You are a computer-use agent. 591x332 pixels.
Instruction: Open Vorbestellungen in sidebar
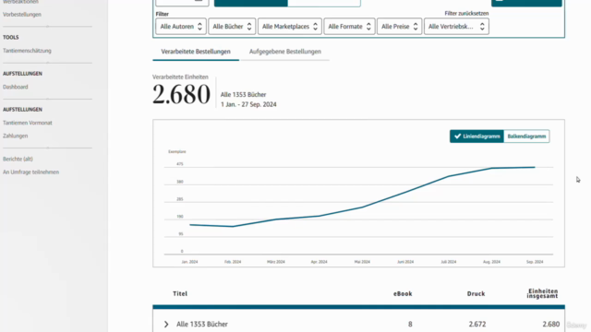pyautogui.click(x=22, y=15)
